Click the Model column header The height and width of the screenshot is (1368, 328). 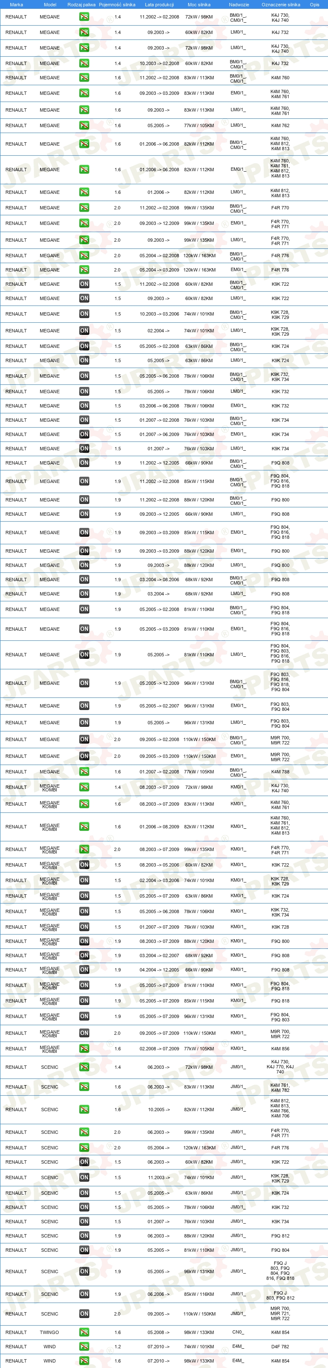tap(50, 4)
